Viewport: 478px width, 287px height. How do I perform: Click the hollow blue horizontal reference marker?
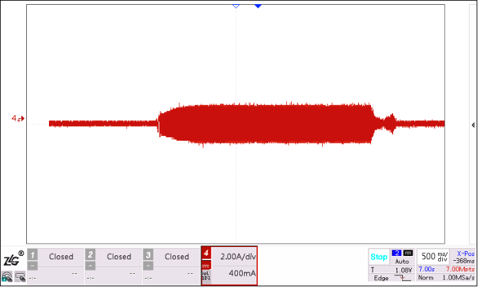[x=236, y=6]
